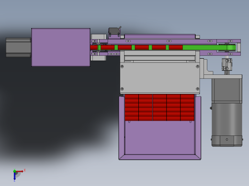Select the stacked red cylinders in hopper
Viewport: 249px width, 186px height.
159,107
